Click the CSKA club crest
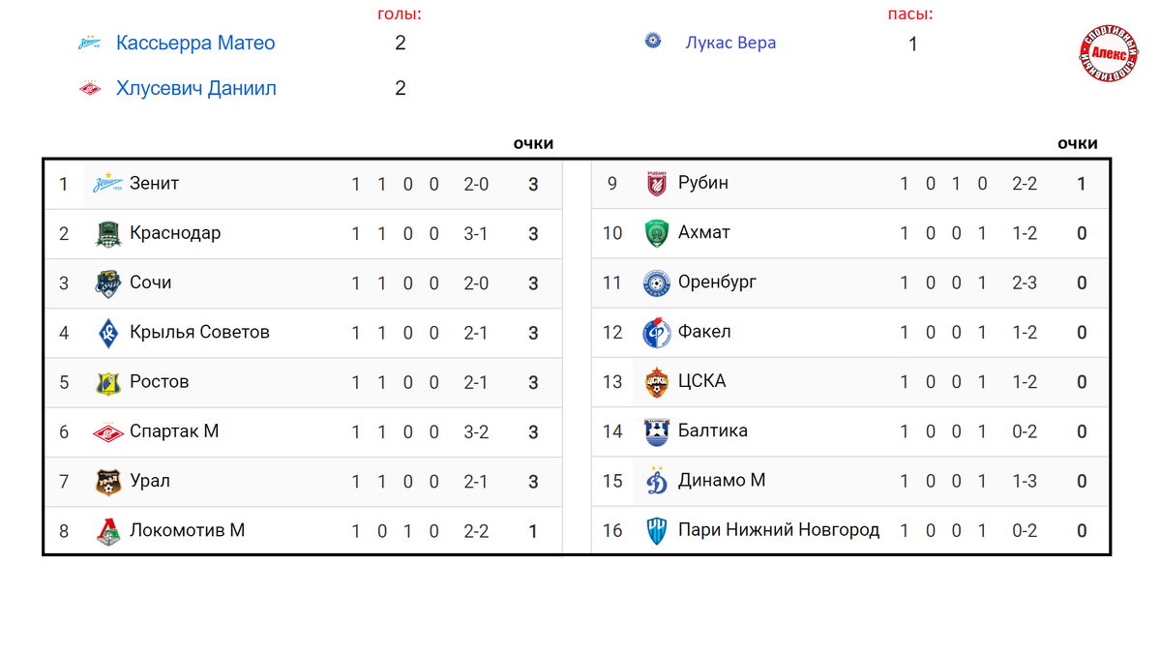The width and height of the screenshot is (1161, 653). coord(657,382)
